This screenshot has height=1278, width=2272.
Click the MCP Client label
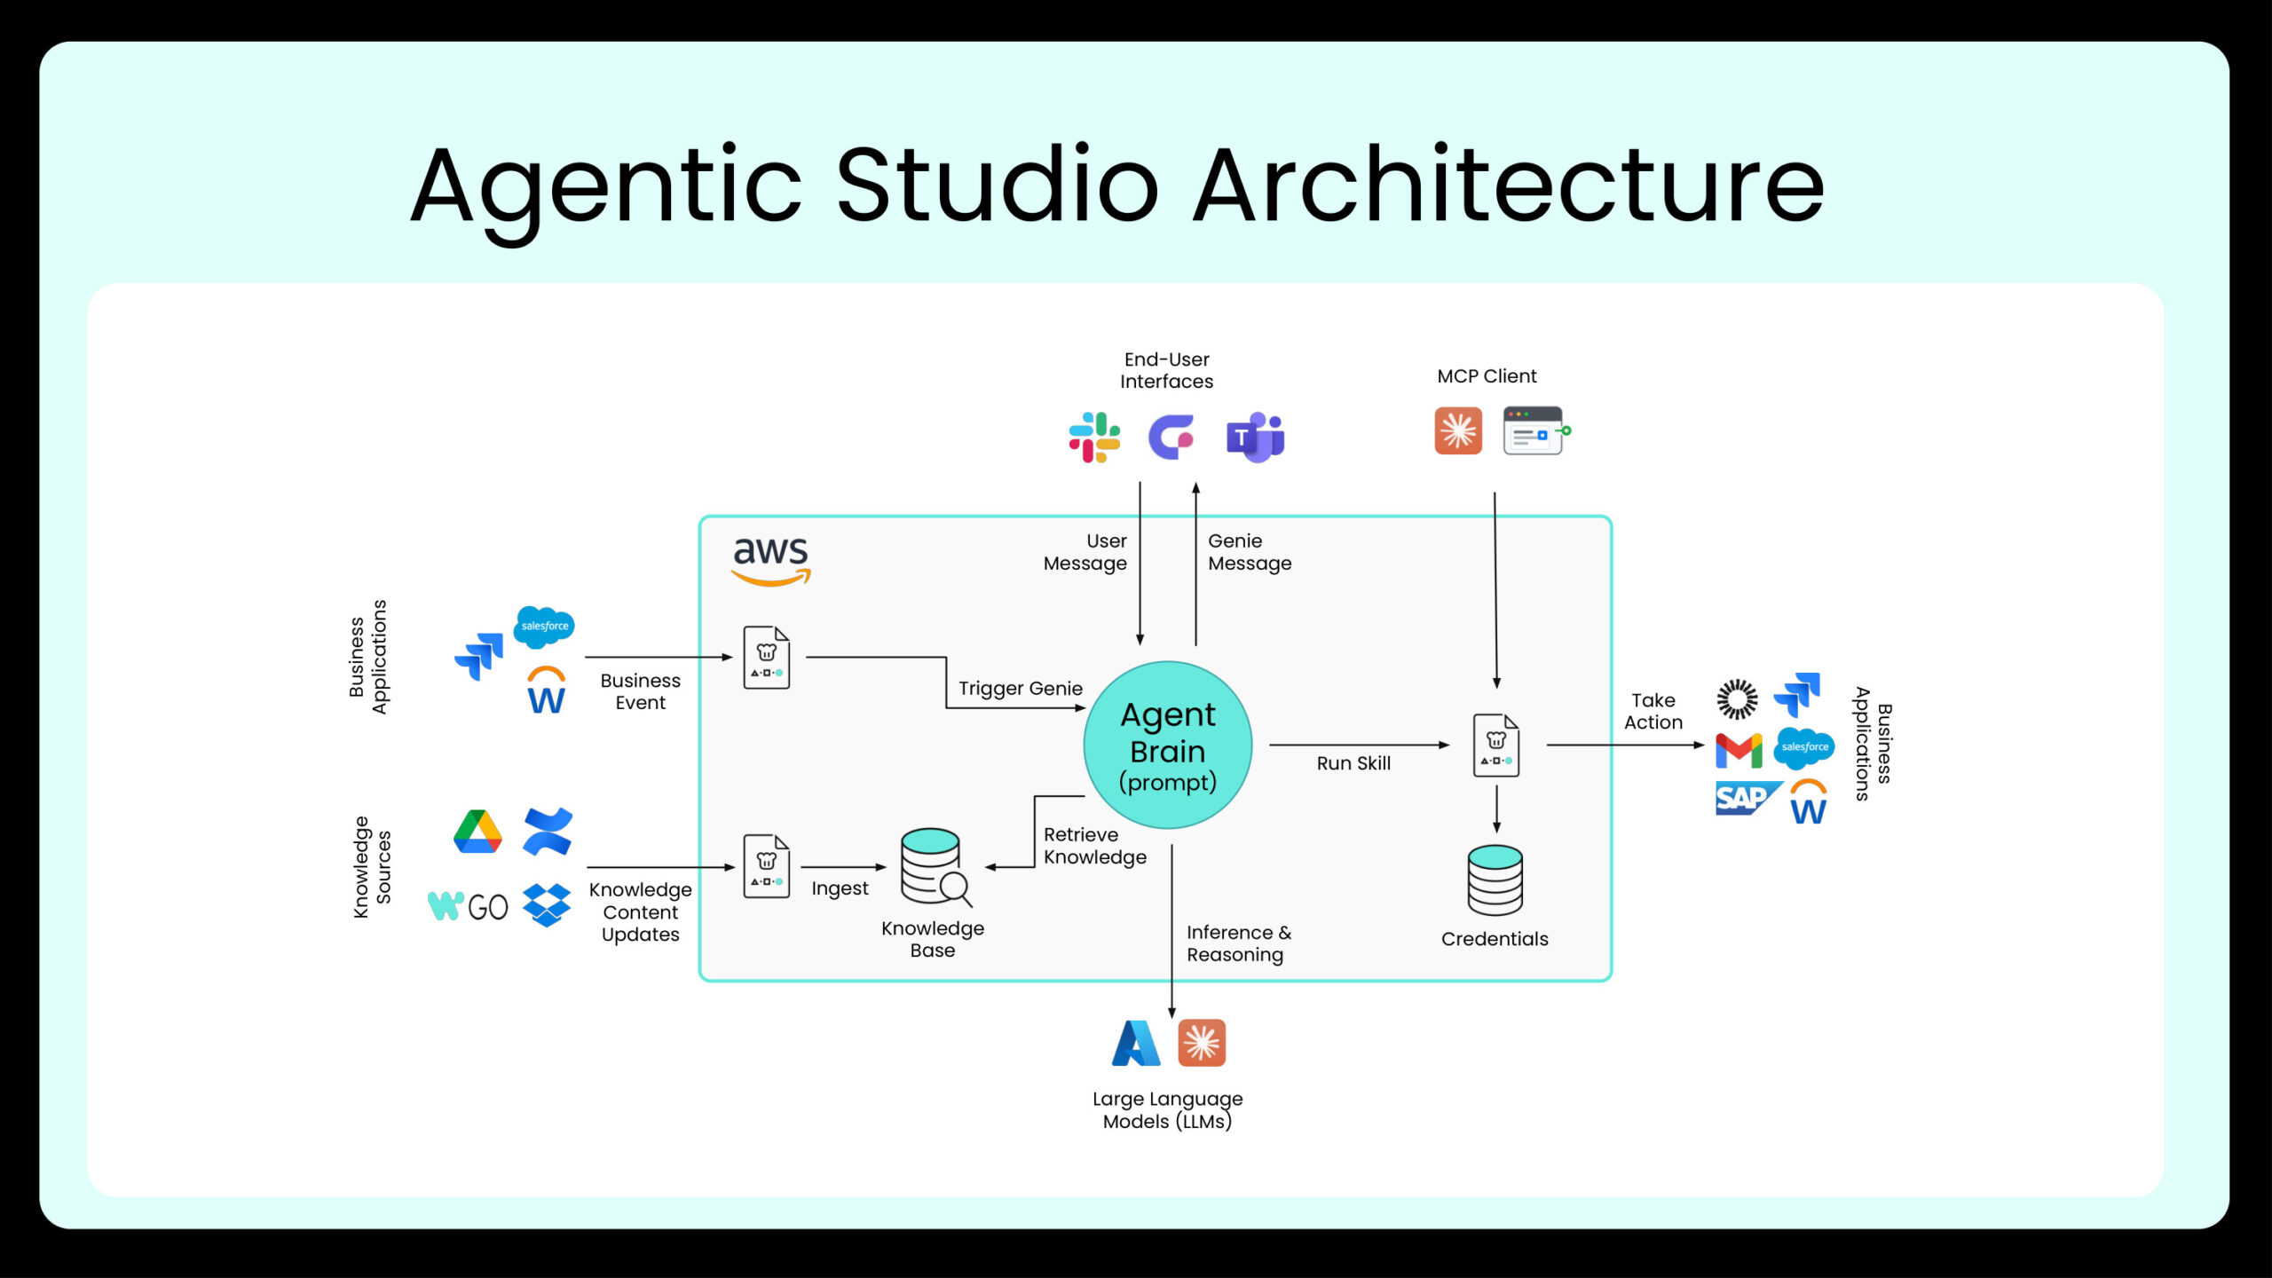(x=1487, y=376)
